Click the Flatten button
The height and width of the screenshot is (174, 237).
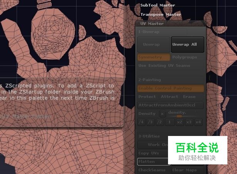pos(153,162)
